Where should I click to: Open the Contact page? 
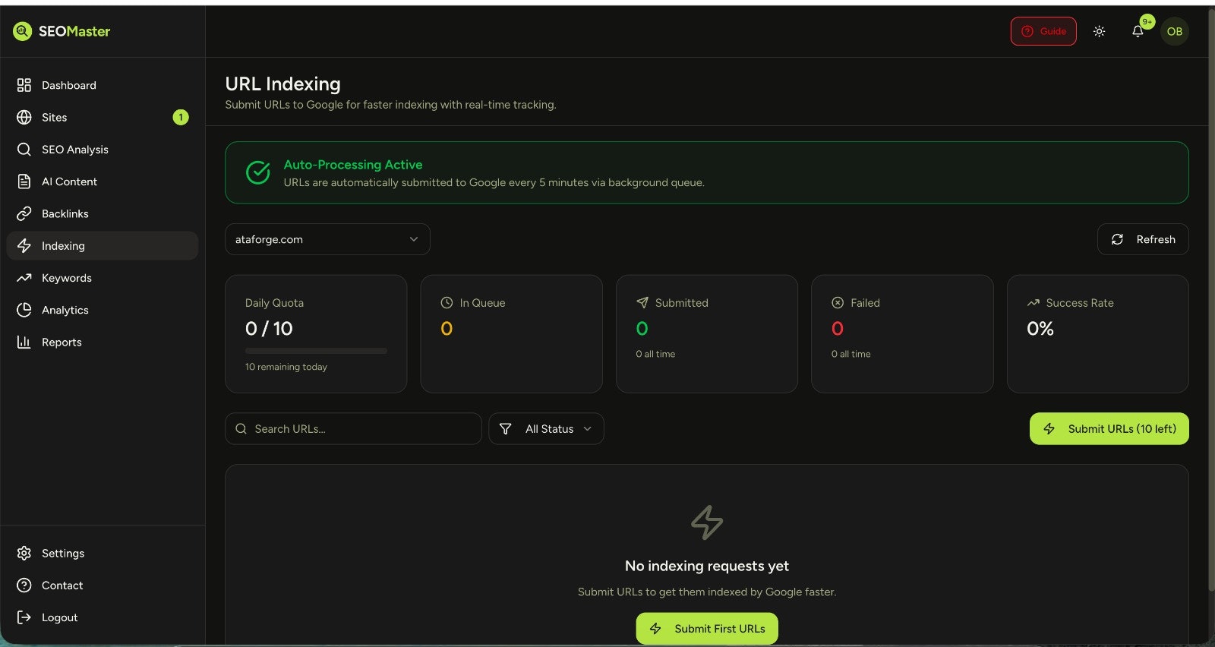tap(103, 585)
